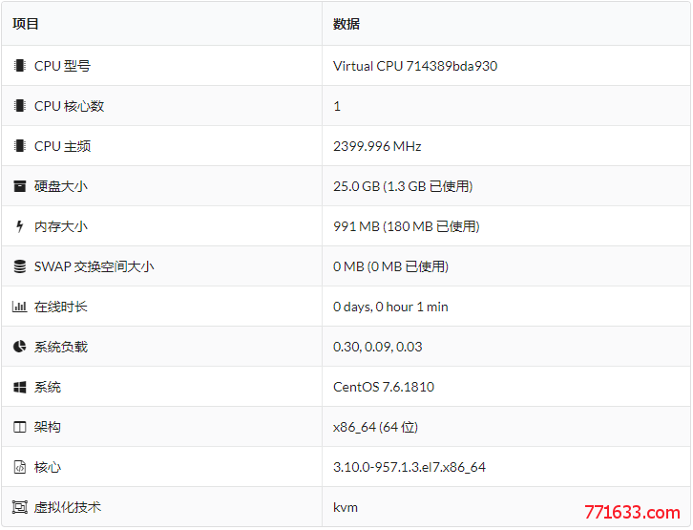Click the 2399.996 MHz value
Screen dimensions: 693x530
click(x=377, y=146)
